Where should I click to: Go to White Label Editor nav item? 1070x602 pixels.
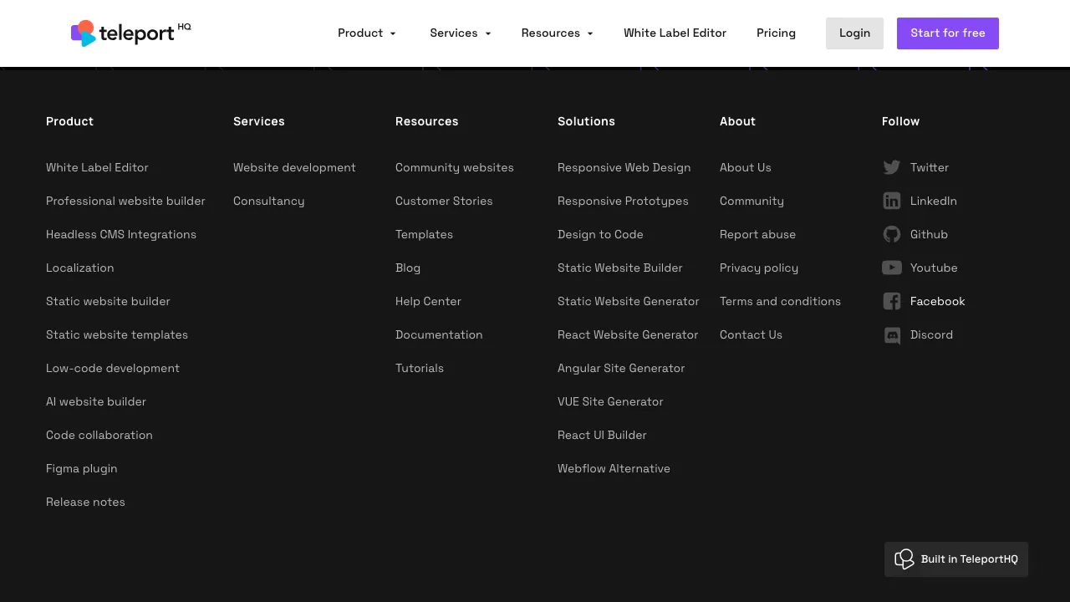tap(675, 33)
